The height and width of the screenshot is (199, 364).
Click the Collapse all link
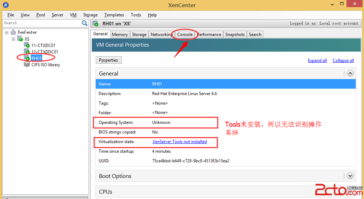(343, 61)
